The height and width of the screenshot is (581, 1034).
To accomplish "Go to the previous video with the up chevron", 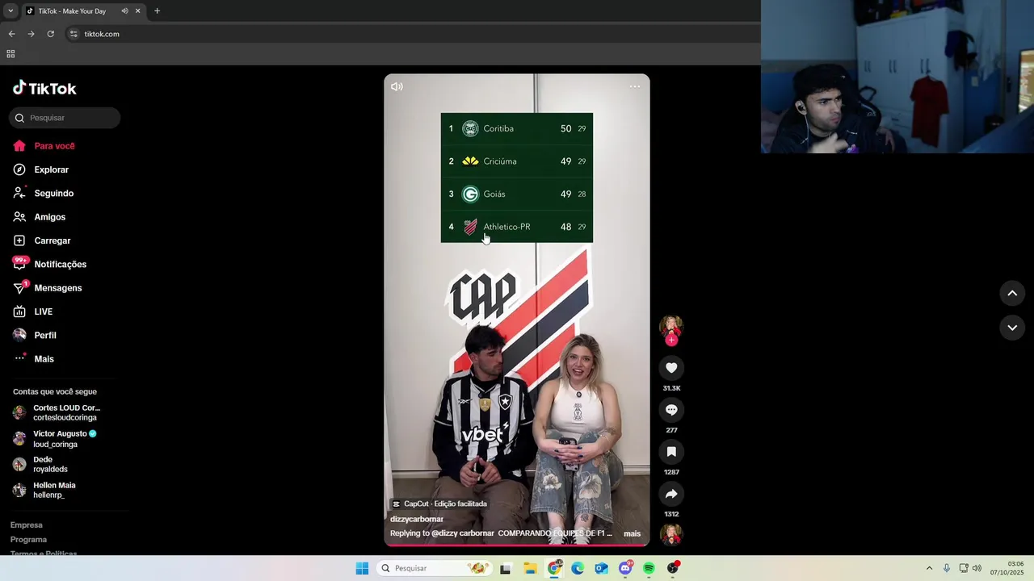I will pyautogui.click(x=1012, y=294).
